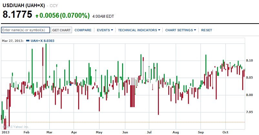Click the Aug label on the time axis
This screenshot has height=135, width=259.
click(176, 132)
